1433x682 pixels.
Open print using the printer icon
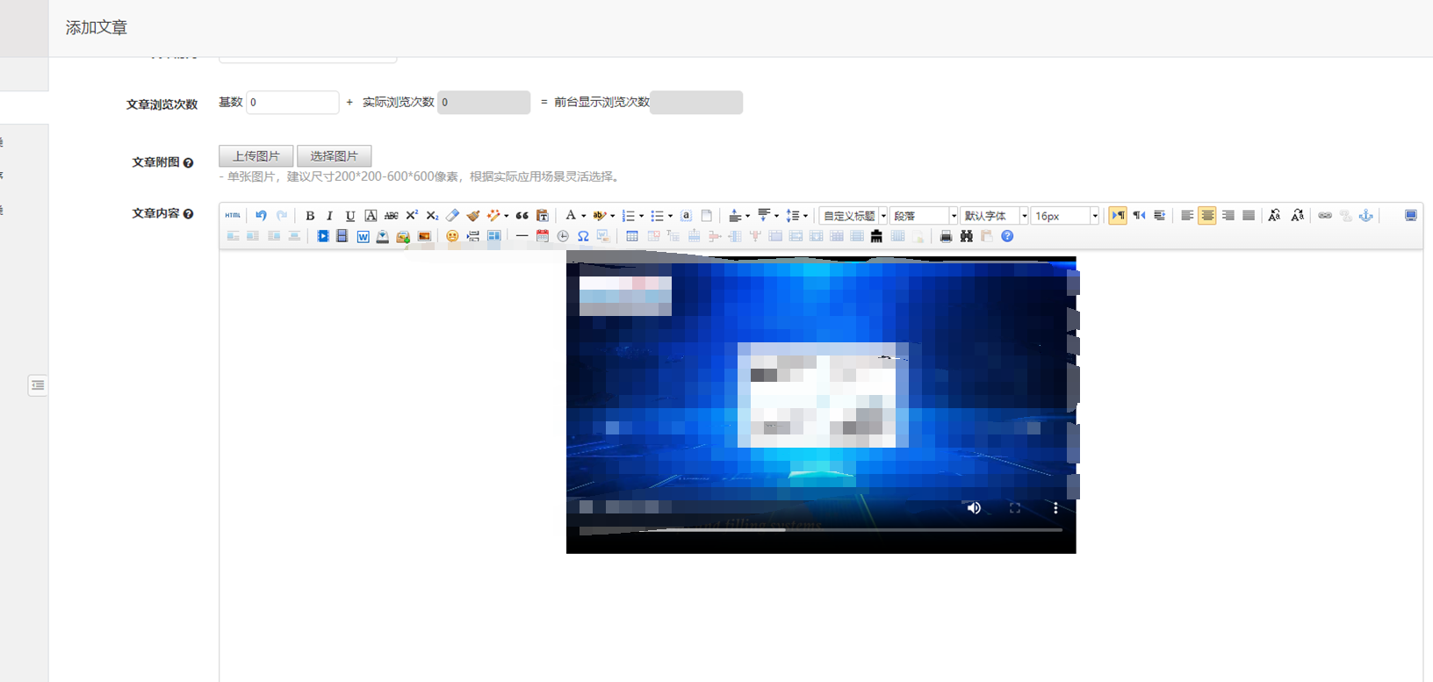pos(946,236)
